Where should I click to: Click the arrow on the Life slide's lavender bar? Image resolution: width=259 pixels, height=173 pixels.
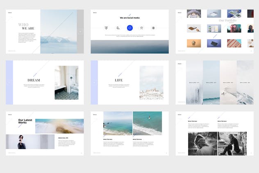pos(94,83)
